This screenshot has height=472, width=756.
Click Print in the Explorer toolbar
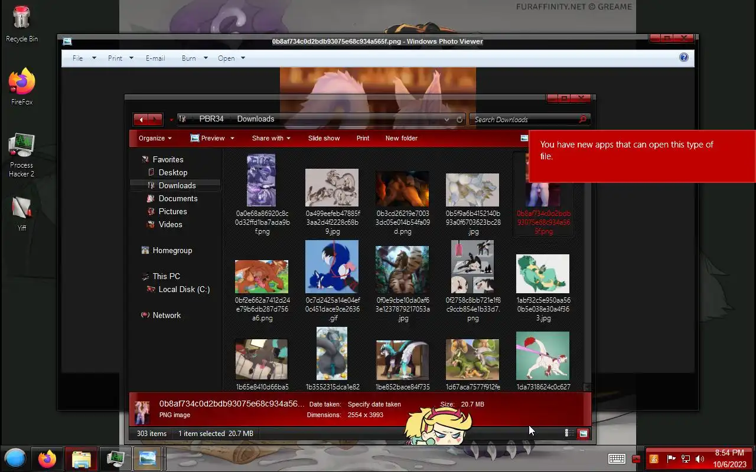click(363, 138)
